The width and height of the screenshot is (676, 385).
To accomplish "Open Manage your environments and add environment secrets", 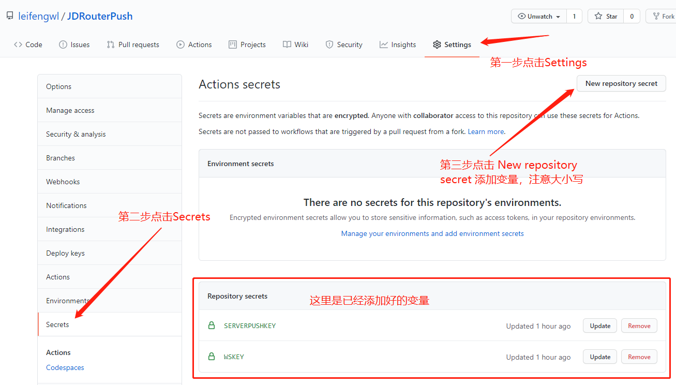I will point(432,233).
